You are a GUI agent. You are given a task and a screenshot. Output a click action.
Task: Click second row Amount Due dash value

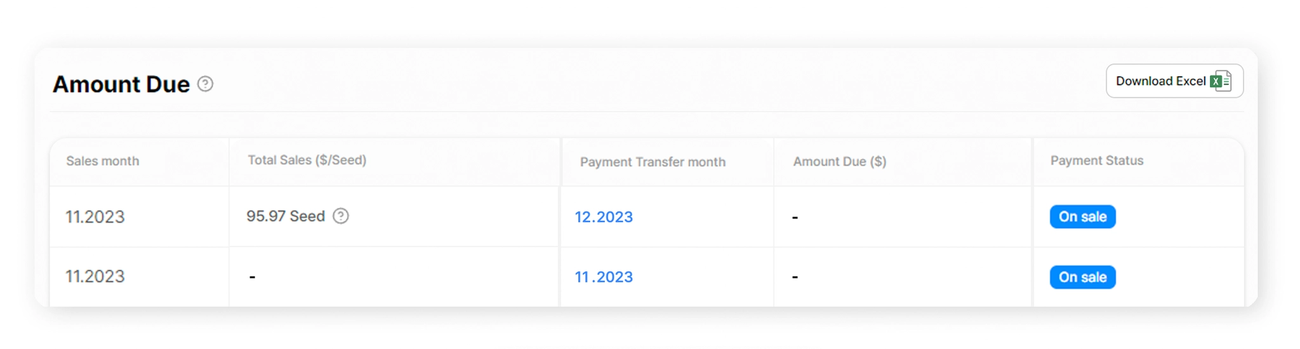[x=795, y=277]
